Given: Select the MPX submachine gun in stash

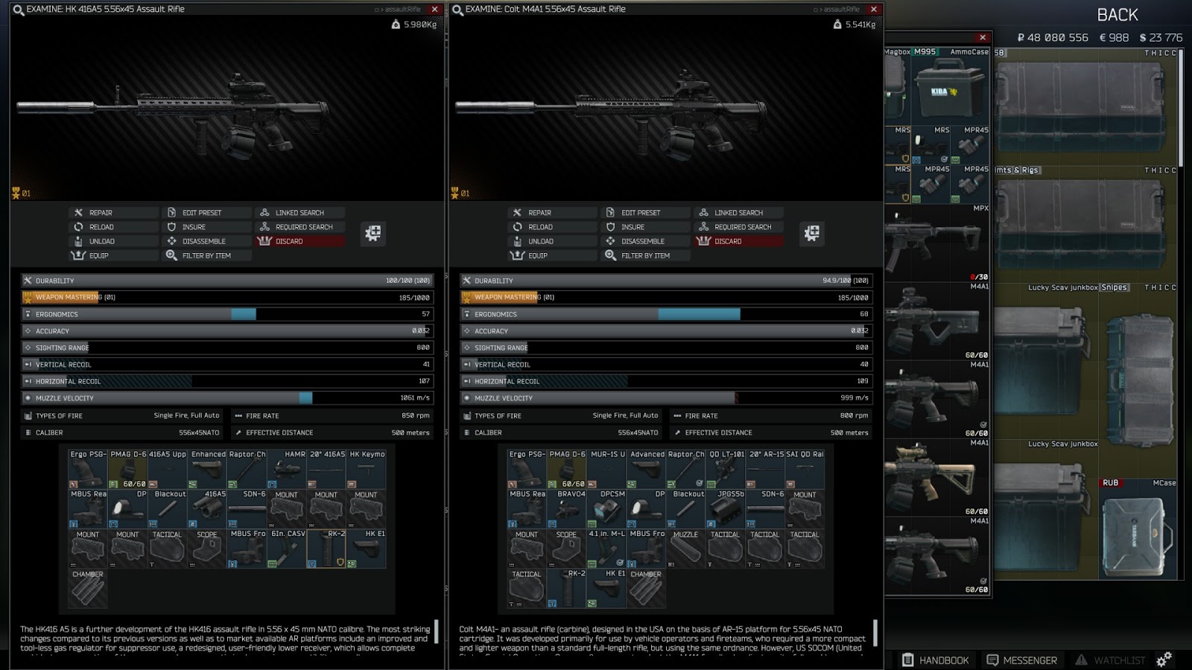Looking at the screenshot, I should [937, 243].
